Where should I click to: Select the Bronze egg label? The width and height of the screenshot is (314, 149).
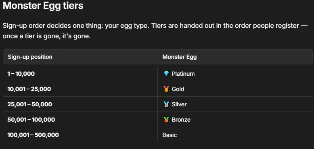(181, 120)
